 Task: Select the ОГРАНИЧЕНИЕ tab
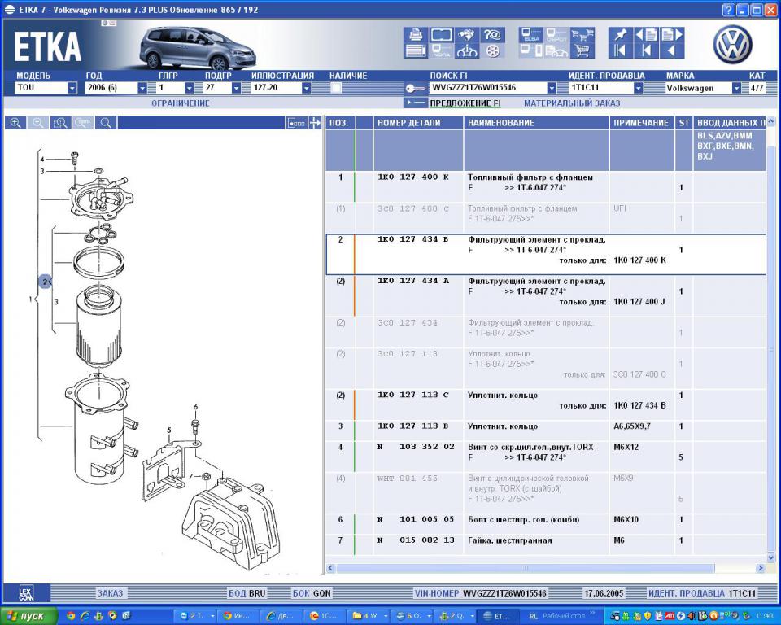click(181, 103)
